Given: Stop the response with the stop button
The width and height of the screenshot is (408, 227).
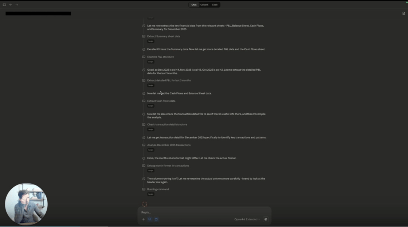Looking at the screenshot, I should (266, 219).
